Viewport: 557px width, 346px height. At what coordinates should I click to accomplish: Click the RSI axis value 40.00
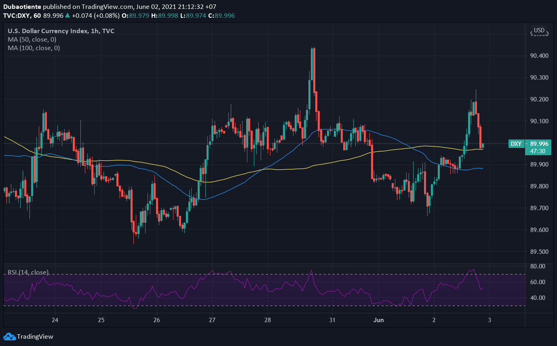538,297
